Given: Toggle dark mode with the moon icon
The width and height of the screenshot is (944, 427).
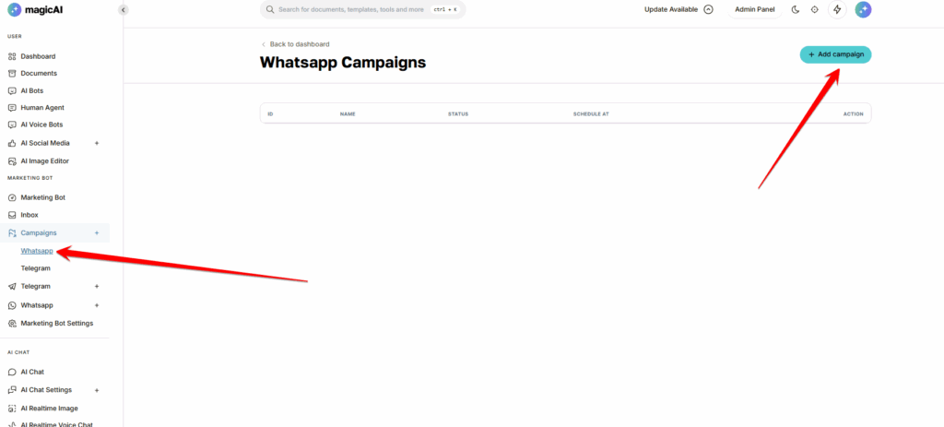Looking at the screenshot, I should coord(796,9).
